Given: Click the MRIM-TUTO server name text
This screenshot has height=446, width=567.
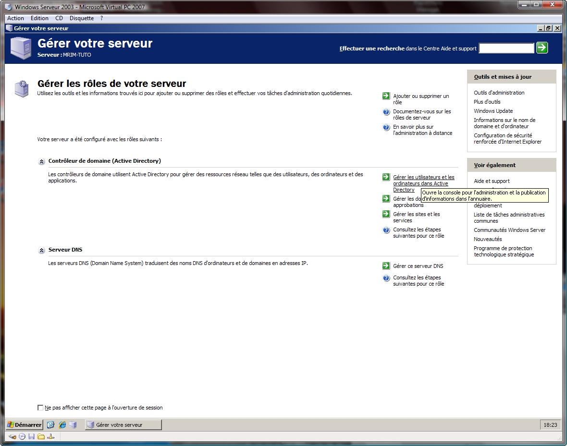Looking at the screenshot, I should 77,55.
